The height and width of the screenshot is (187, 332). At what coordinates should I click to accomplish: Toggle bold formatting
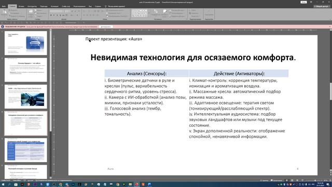pyautogui.click(x=51, y=15)
